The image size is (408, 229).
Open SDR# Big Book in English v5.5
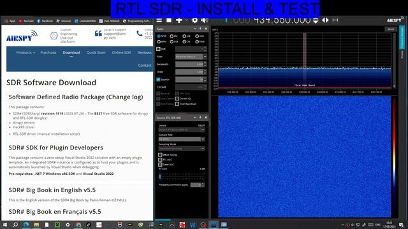tap(52, 190)
